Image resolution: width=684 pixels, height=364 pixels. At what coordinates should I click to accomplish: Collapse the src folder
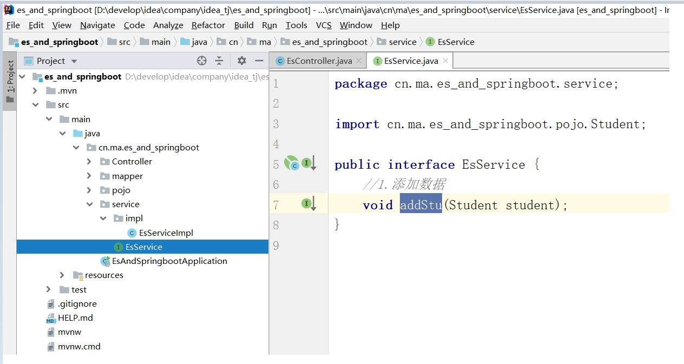[x=35, y=105]
